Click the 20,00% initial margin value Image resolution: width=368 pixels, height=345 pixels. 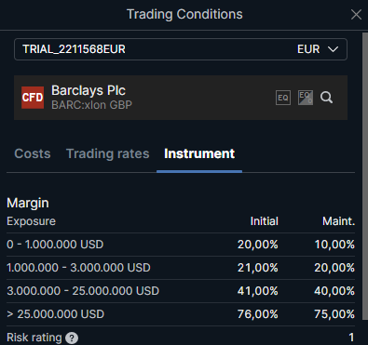pos(258,245)
